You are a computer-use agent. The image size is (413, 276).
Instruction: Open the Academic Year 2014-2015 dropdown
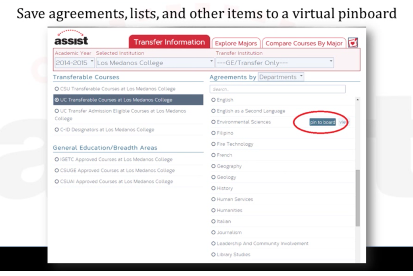pos(75,63)
